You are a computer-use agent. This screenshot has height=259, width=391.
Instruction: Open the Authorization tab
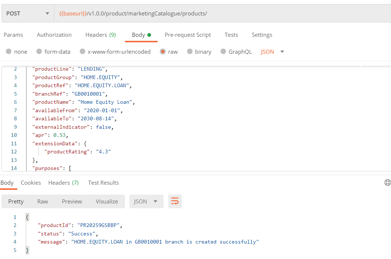pyautogui.click(x=54, y=35)
